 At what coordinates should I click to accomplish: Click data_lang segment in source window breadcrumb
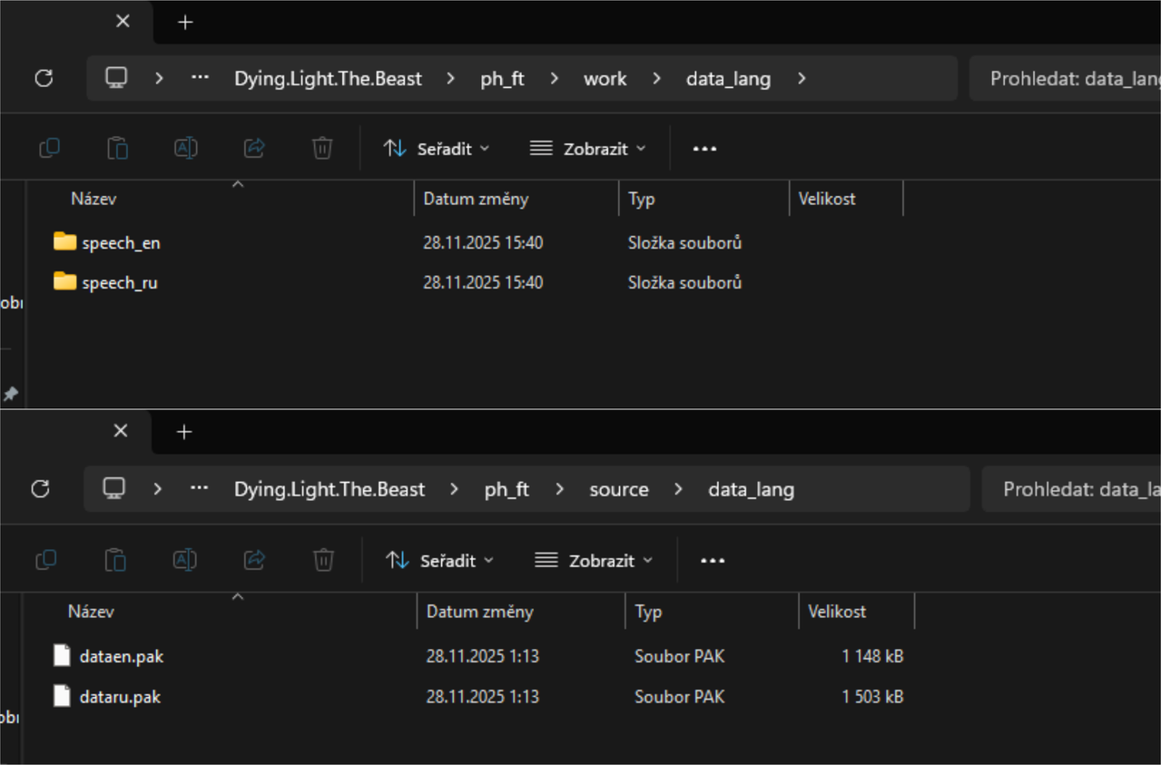(751, 490)
